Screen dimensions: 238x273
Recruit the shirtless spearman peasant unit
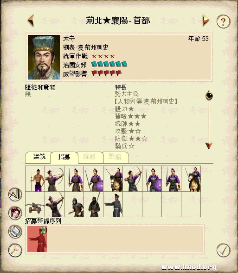(x=35, y=179)
